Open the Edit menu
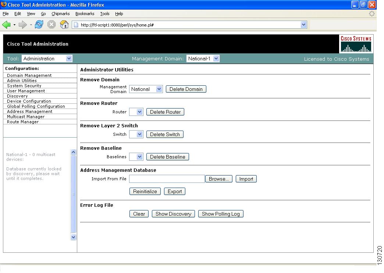The width and height of the screenshot is (384, 273). point(18,14)
